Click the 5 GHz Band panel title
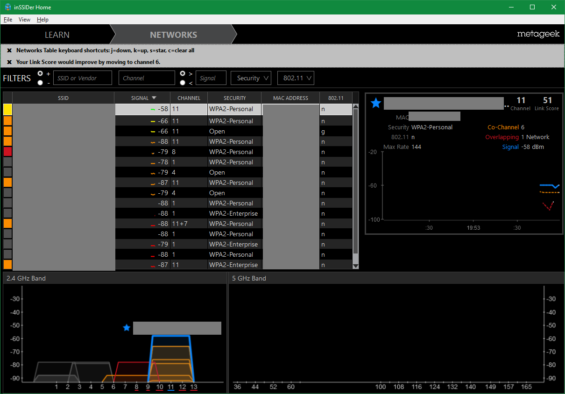This screenshot has height=394, width=565. pos(249,278)
